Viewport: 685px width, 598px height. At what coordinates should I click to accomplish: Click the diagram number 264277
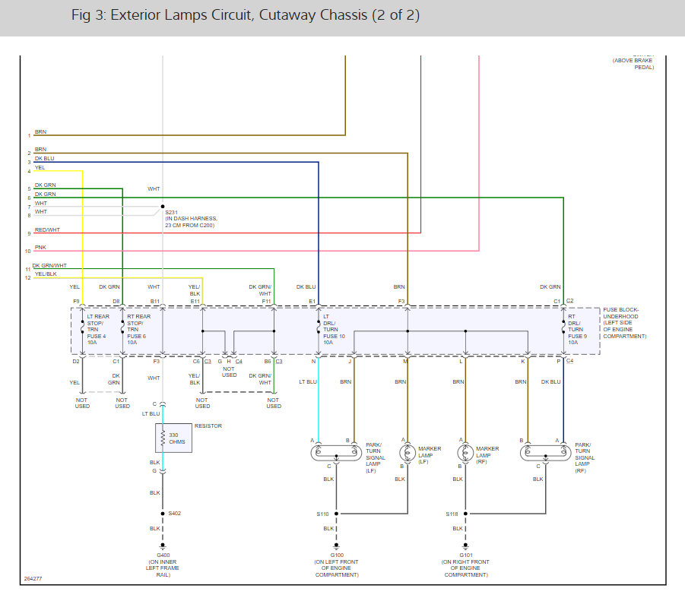click(x=33, y=579)
